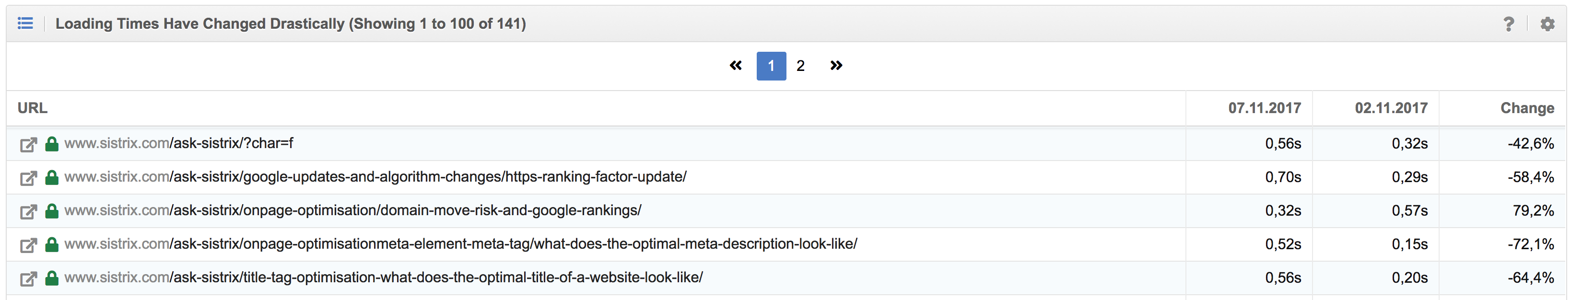Open settings with the gear icon
Screen dimensions: 1571x300
(1547, 24)
